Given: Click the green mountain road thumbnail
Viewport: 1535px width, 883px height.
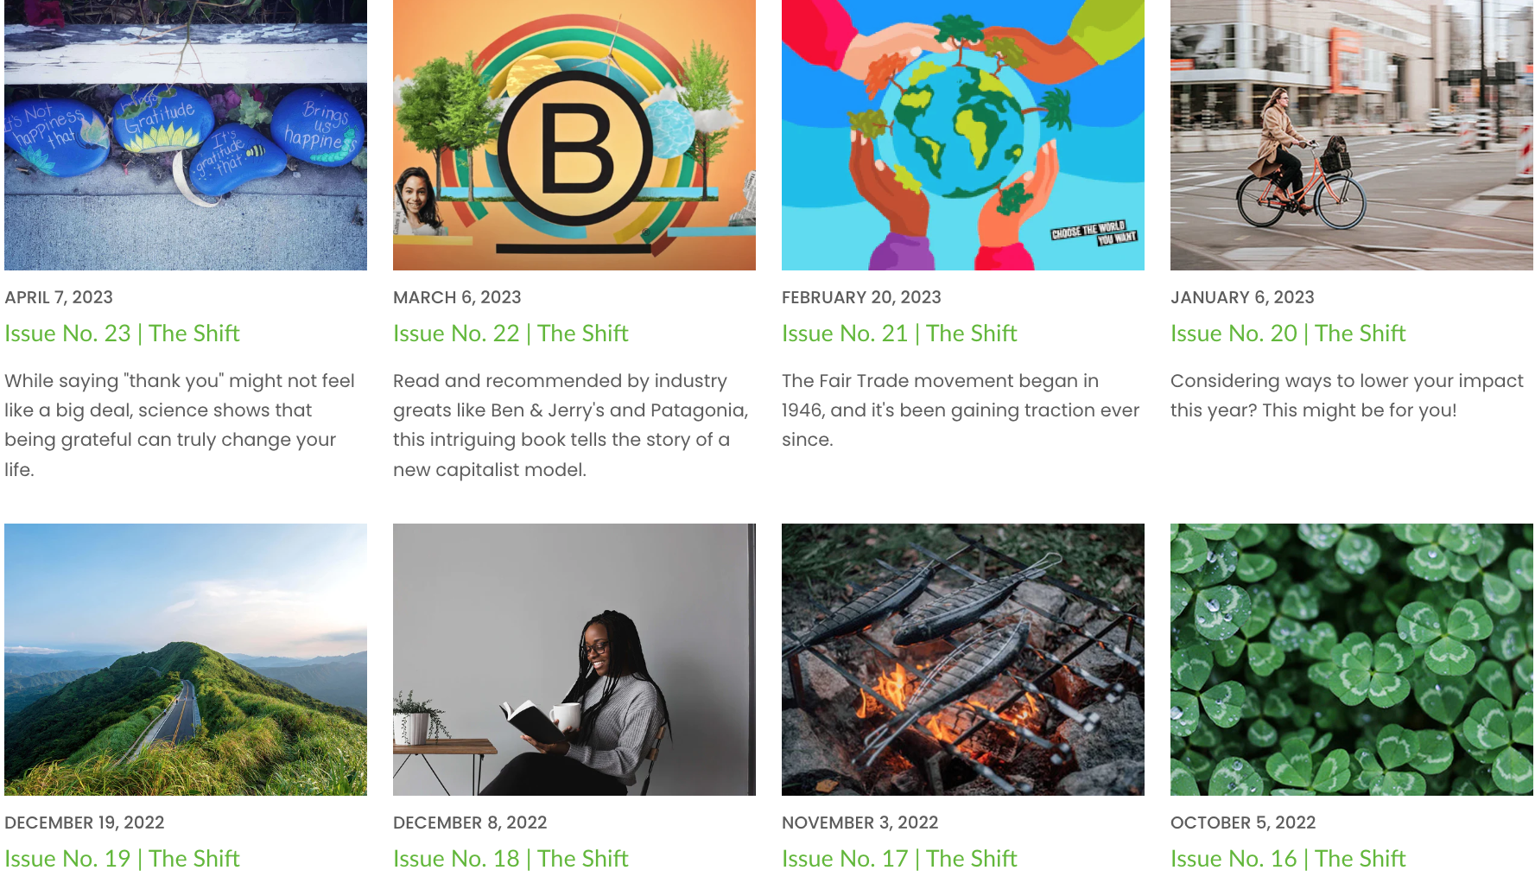Looking at the screenshot, I should tap(186, 659).
